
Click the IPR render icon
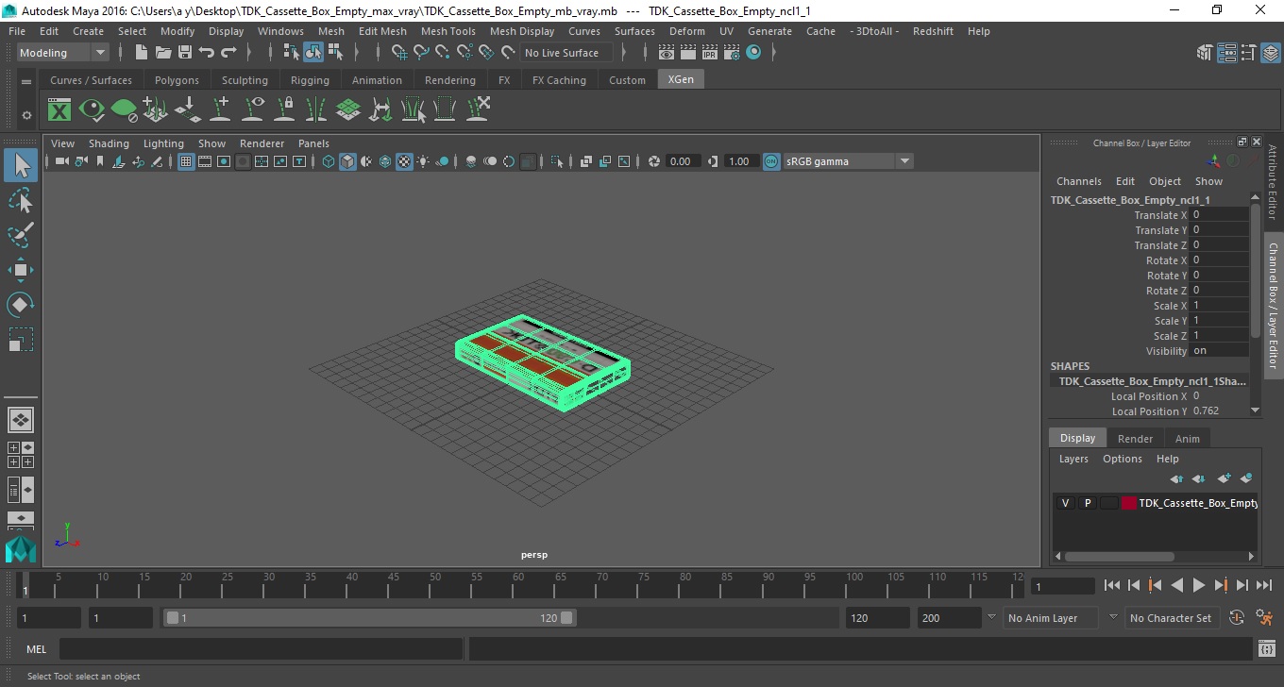tap(710, 53)
